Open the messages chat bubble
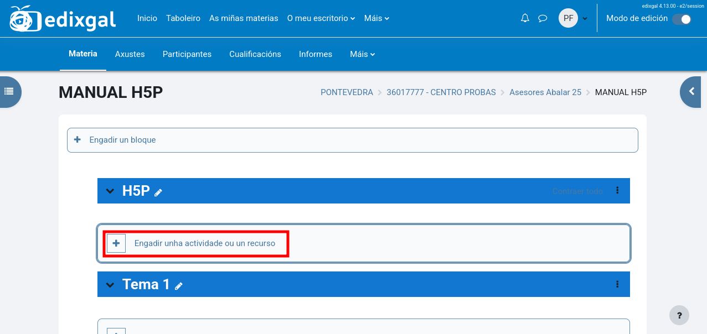Viewport: 707px width, 334px height. [543, 18]
